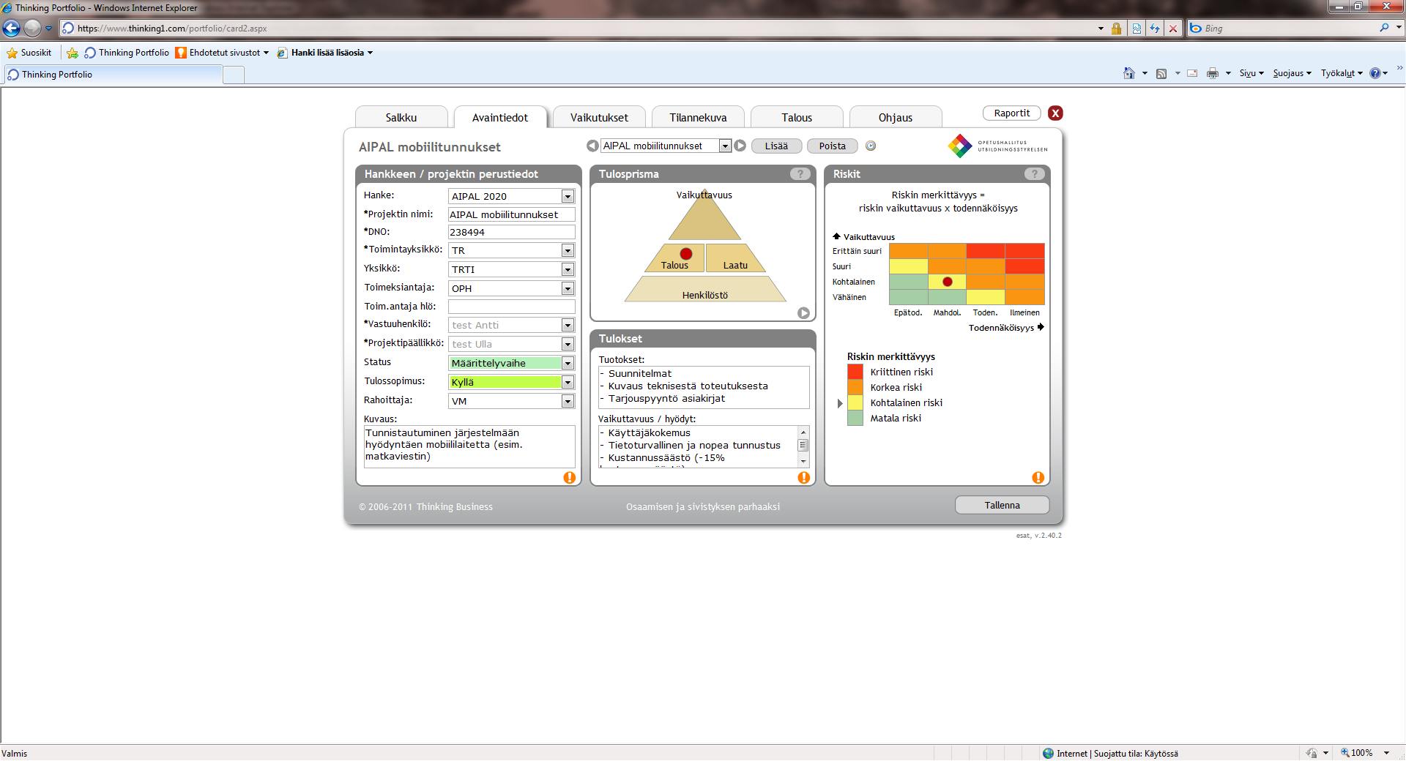Click the browser Back arrow button
Screen dimensions: 1406x761
pos(12,29)
